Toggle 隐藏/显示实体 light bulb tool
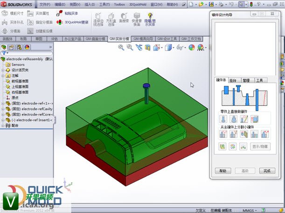The image size is (285, 213). 150,20
